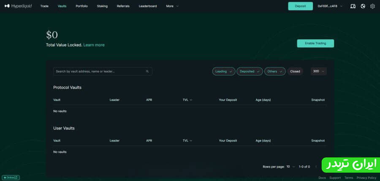
Task: Click the device link icon in header
Action: coord(353,6)
